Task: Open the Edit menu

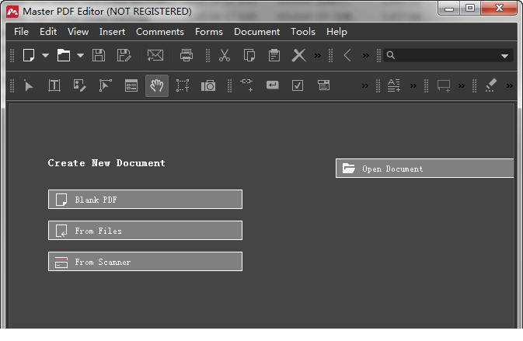Action: tap(48, 32)
